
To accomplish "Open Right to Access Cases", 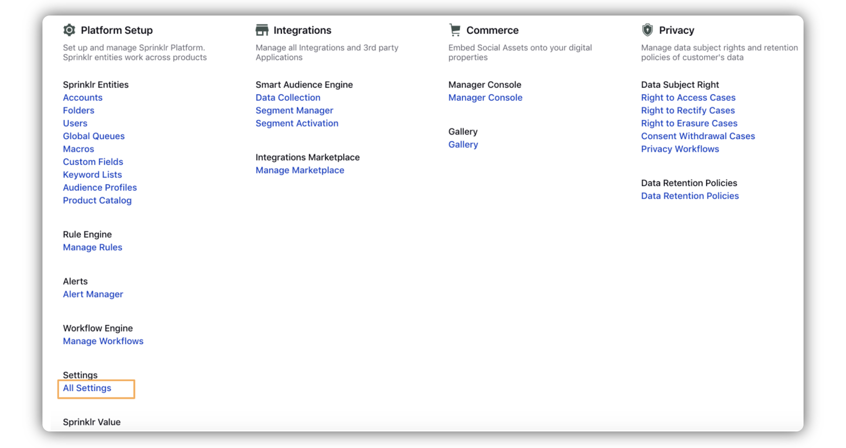I will coord(688,98).
